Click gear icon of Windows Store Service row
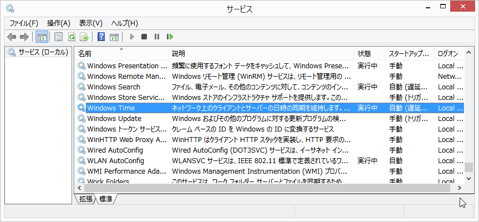The image size is (479, 222). (x=81, y=97)
